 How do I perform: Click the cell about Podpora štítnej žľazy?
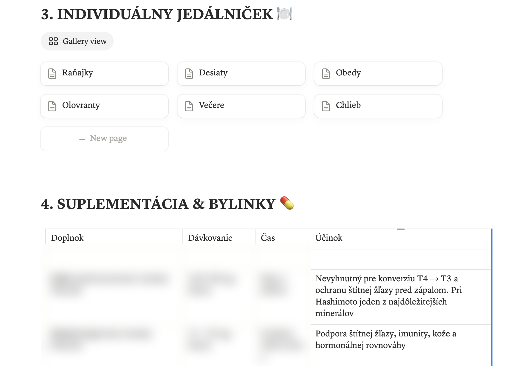[400, 345]
